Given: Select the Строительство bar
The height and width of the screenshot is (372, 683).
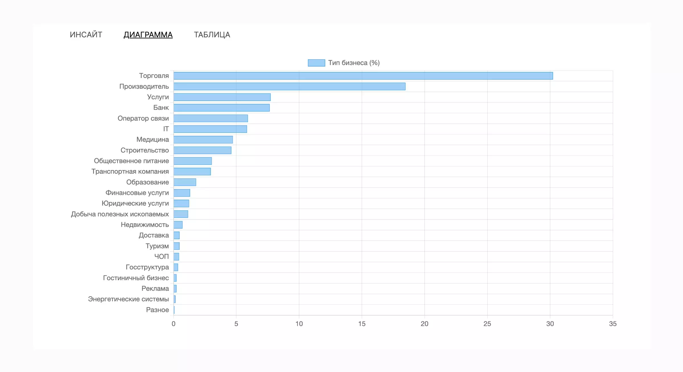Looking at the screenshot, I should (x=202, y=150).
